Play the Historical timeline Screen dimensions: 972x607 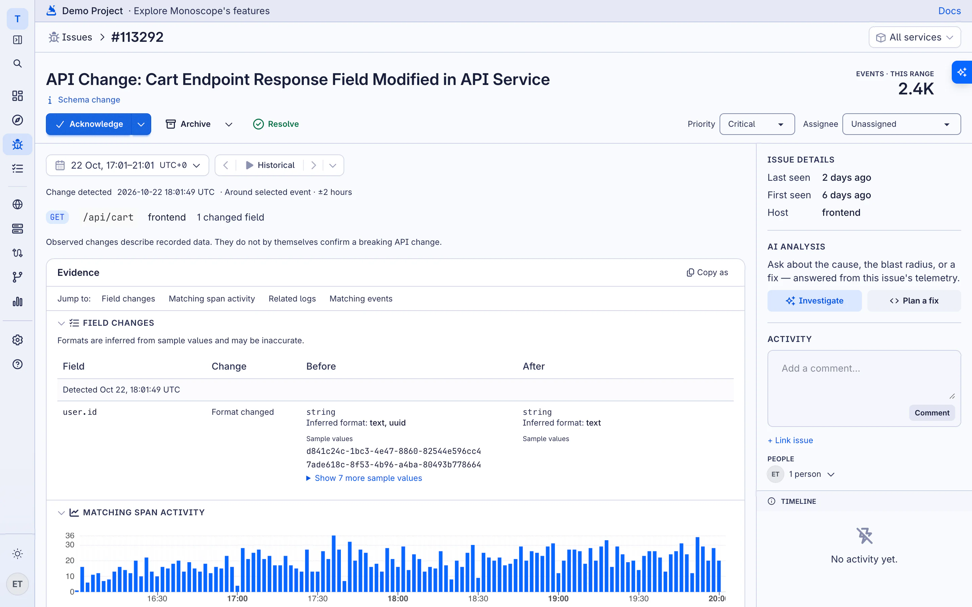point(270,165)
